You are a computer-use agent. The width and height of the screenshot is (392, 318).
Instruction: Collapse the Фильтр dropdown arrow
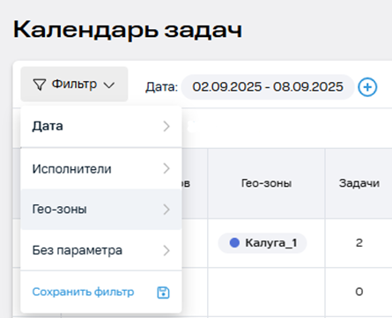click(x=109, y=85)
